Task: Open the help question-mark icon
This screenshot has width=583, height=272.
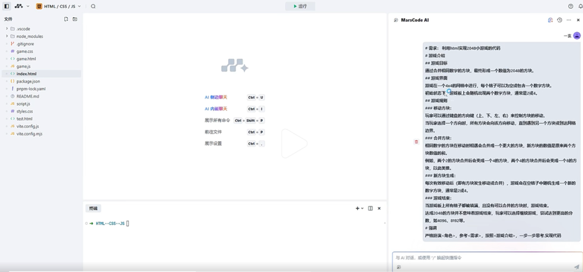Action: coord(571,6)
